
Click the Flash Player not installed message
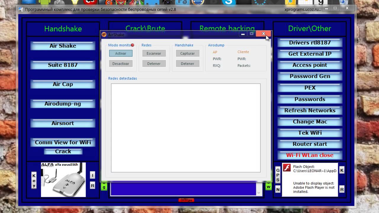[x=314, y=188]
